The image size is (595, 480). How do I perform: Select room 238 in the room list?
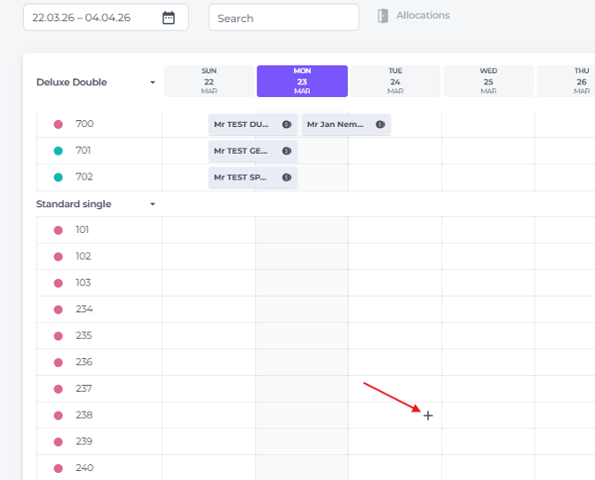[83, 415]
